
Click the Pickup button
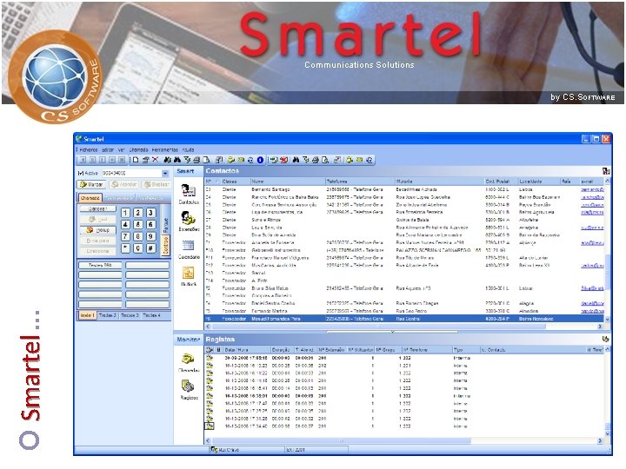[x=97, y=230]
